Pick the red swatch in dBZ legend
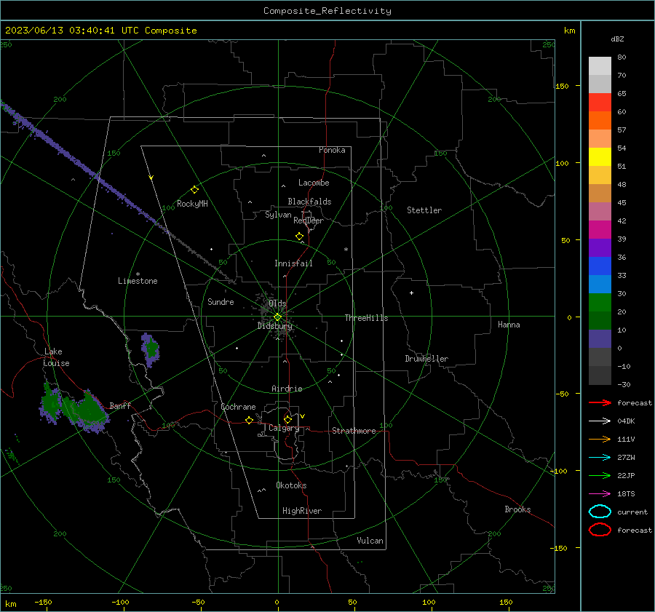Viewport: 655px width, 612px height. [x=600, y=103]
